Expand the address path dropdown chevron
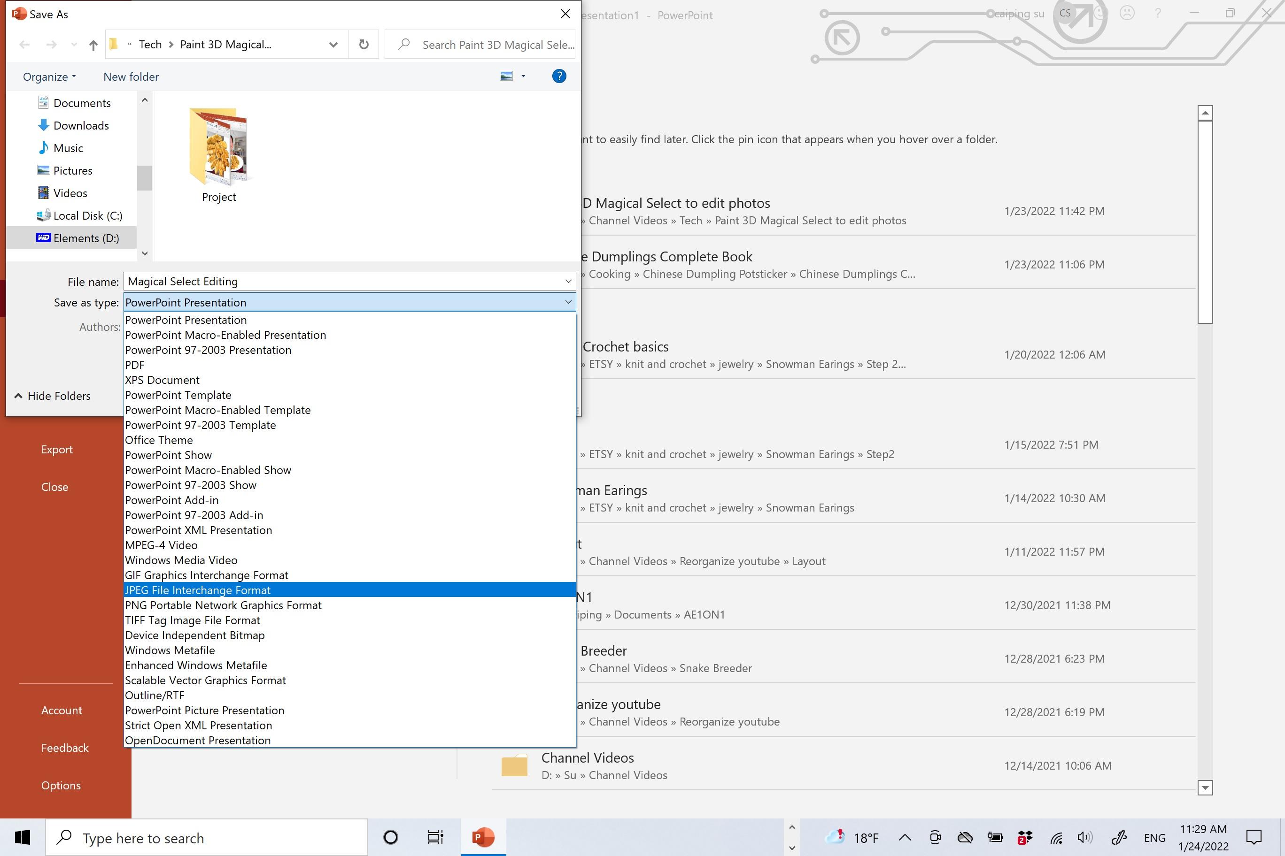The height and width of the screenshot is (856, 1285). pos(333,45)
